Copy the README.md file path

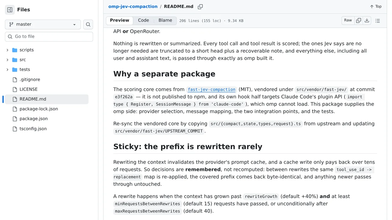point(200,7)
